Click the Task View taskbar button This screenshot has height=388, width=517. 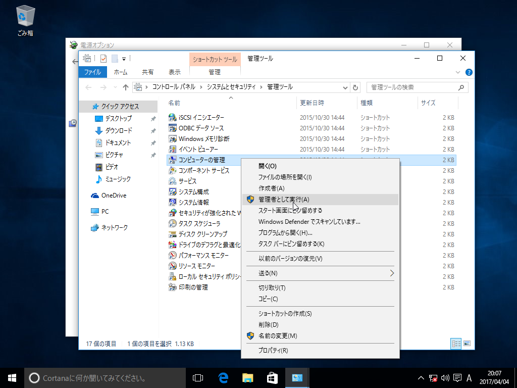(x=198, y=378)
